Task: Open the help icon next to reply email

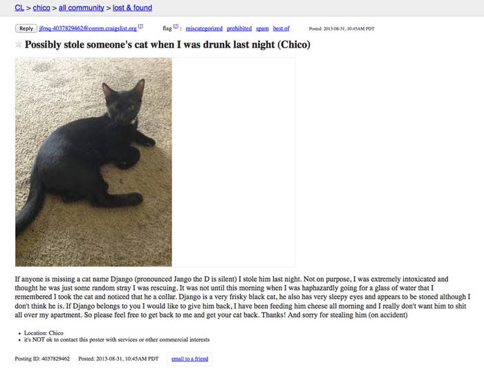Action: (x=140, y=26)
